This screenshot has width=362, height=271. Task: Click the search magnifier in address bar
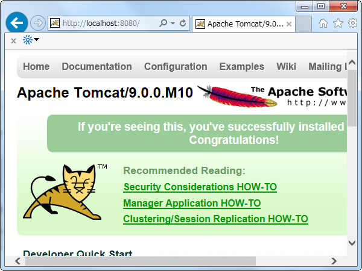(164, 23)
